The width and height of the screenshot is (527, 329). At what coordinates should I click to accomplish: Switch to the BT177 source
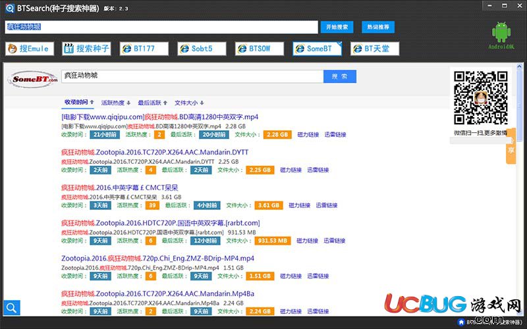click(x=144, y=49)
